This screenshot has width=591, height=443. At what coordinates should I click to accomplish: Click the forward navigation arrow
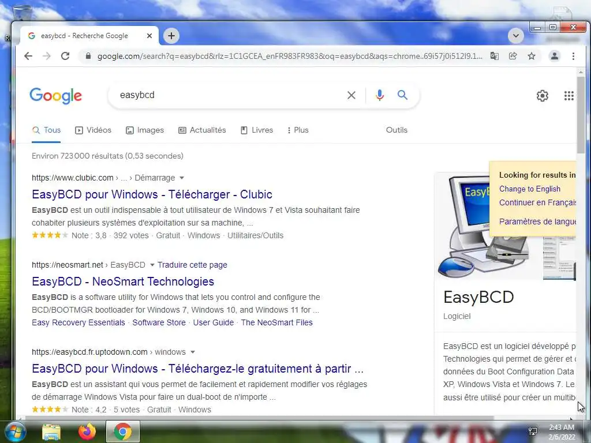(x=47, y=56)
